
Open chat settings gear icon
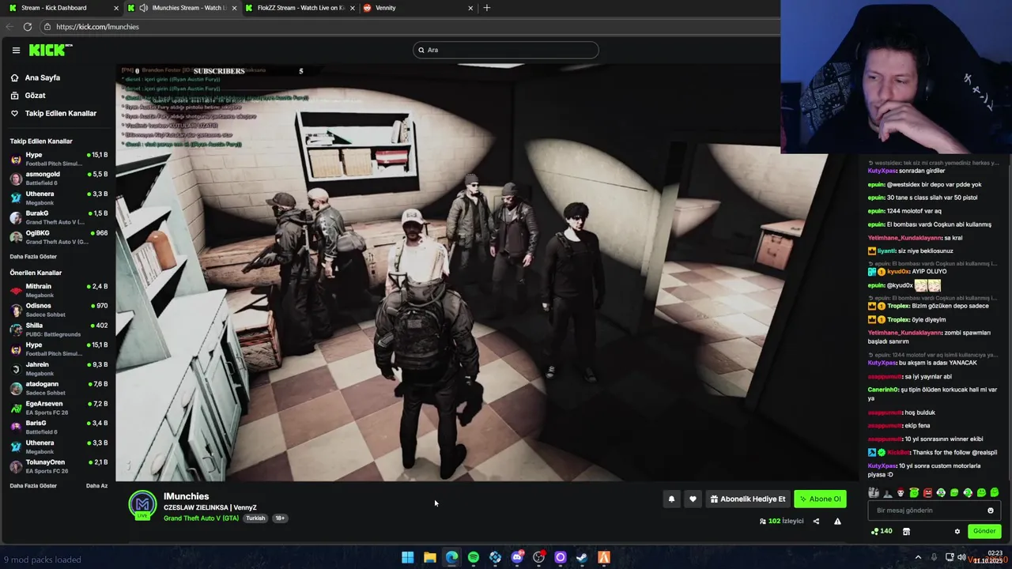tap(957, 531)
